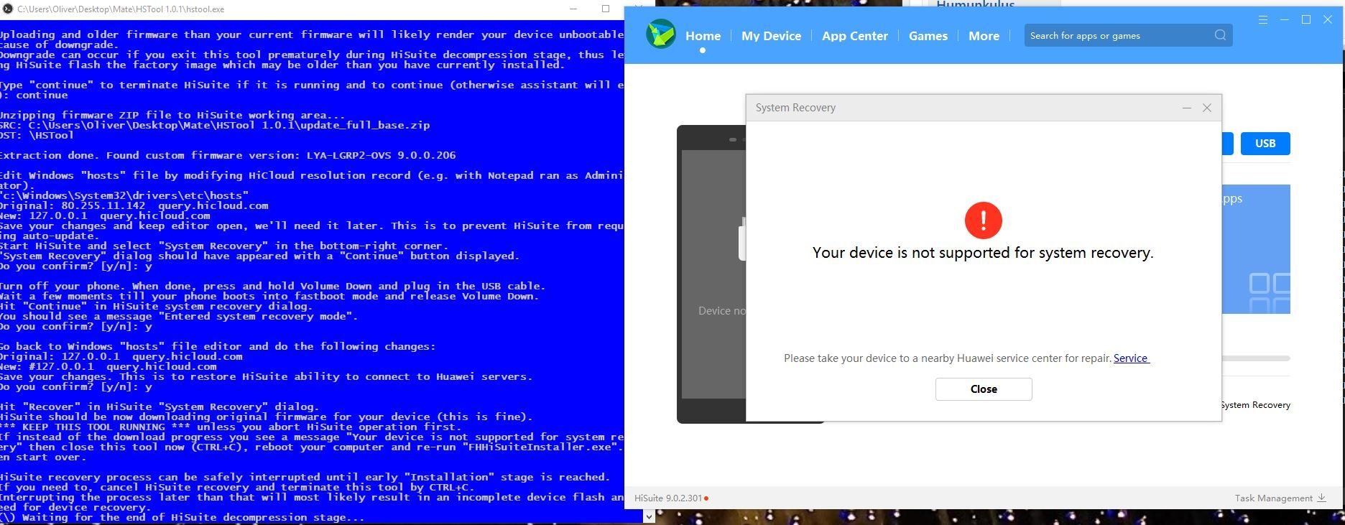Click console line "Extraction done. Found custom firmware"
Screen dimensions: 1345x525
coord(228,155)
